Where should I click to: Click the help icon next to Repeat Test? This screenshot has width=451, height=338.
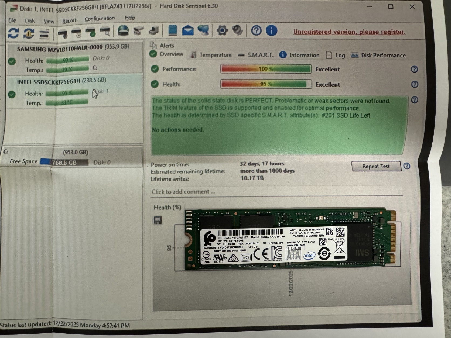(407, 166)
